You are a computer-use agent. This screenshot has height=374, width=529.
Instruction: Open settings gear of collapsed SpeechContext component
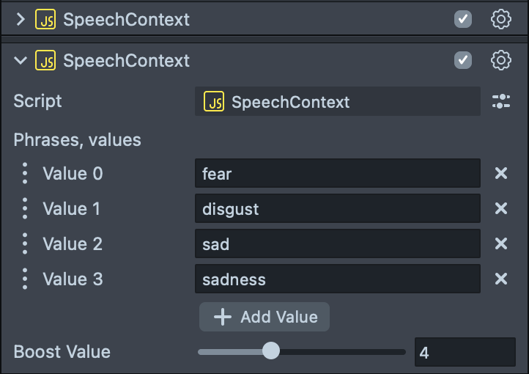501,20
